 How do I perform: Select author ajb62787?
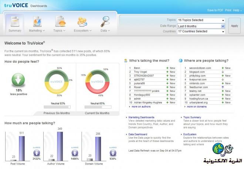click(x=139, y=79)
